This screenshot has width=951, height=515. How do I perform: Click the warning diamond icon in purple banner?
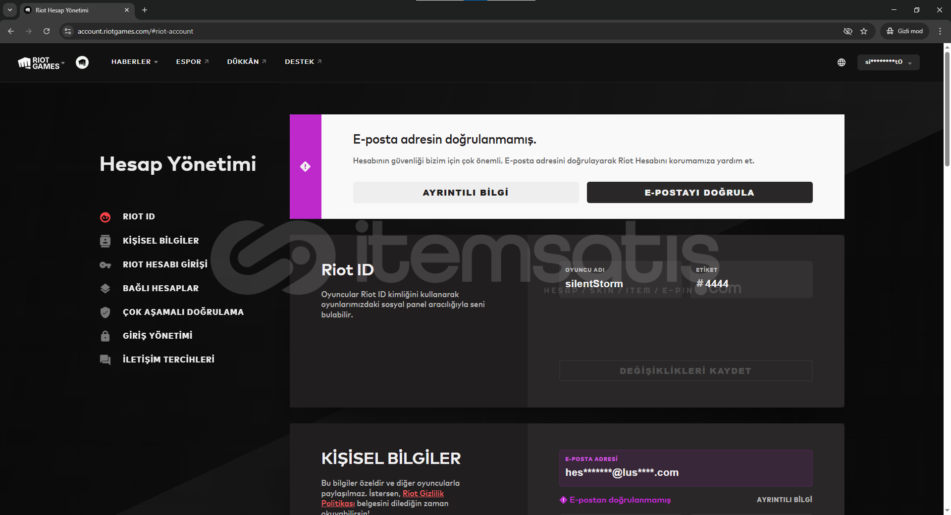tap(305, 166)
